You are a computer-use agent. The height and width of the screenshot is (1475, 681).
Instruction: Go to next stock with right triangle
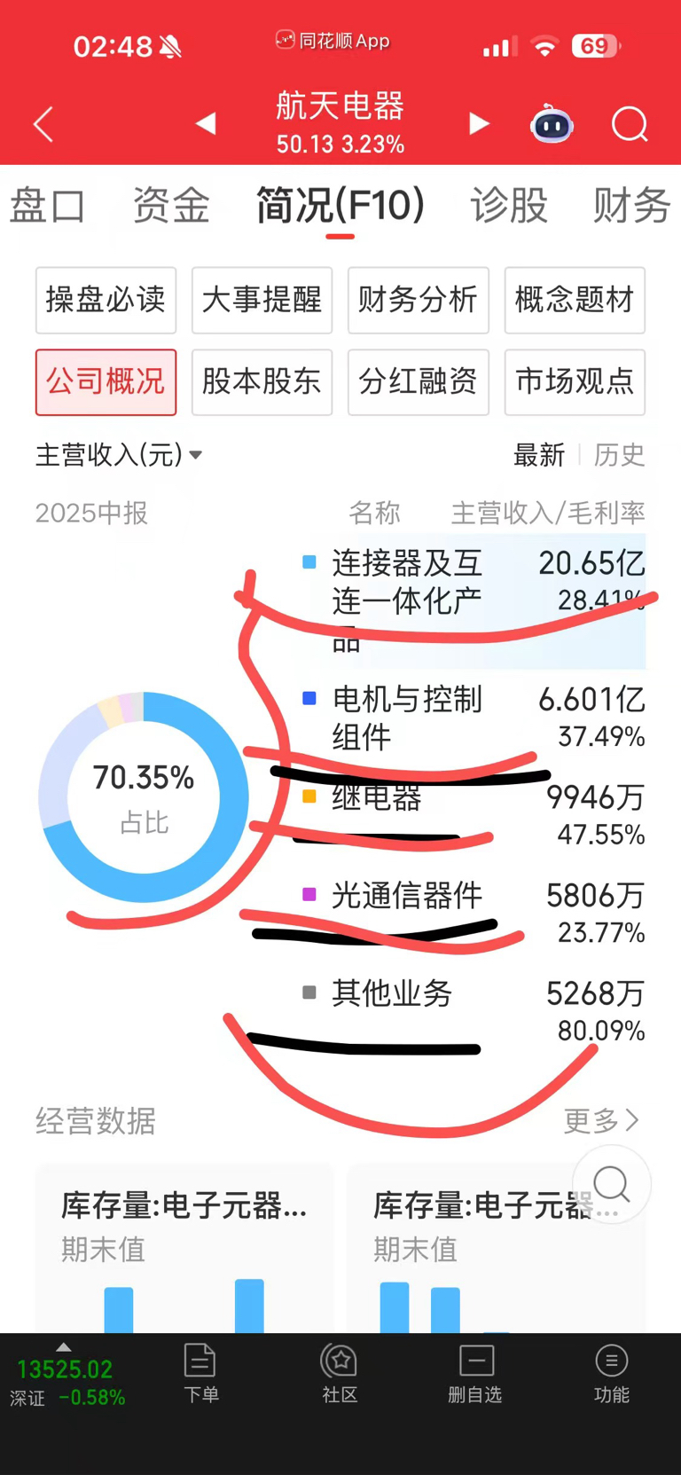coord(479,123)
